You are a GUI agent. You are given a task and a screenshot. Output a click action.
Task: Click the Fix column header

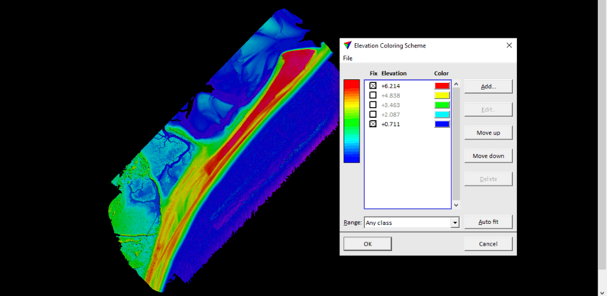pyautogui.click(x=373, y=73)
